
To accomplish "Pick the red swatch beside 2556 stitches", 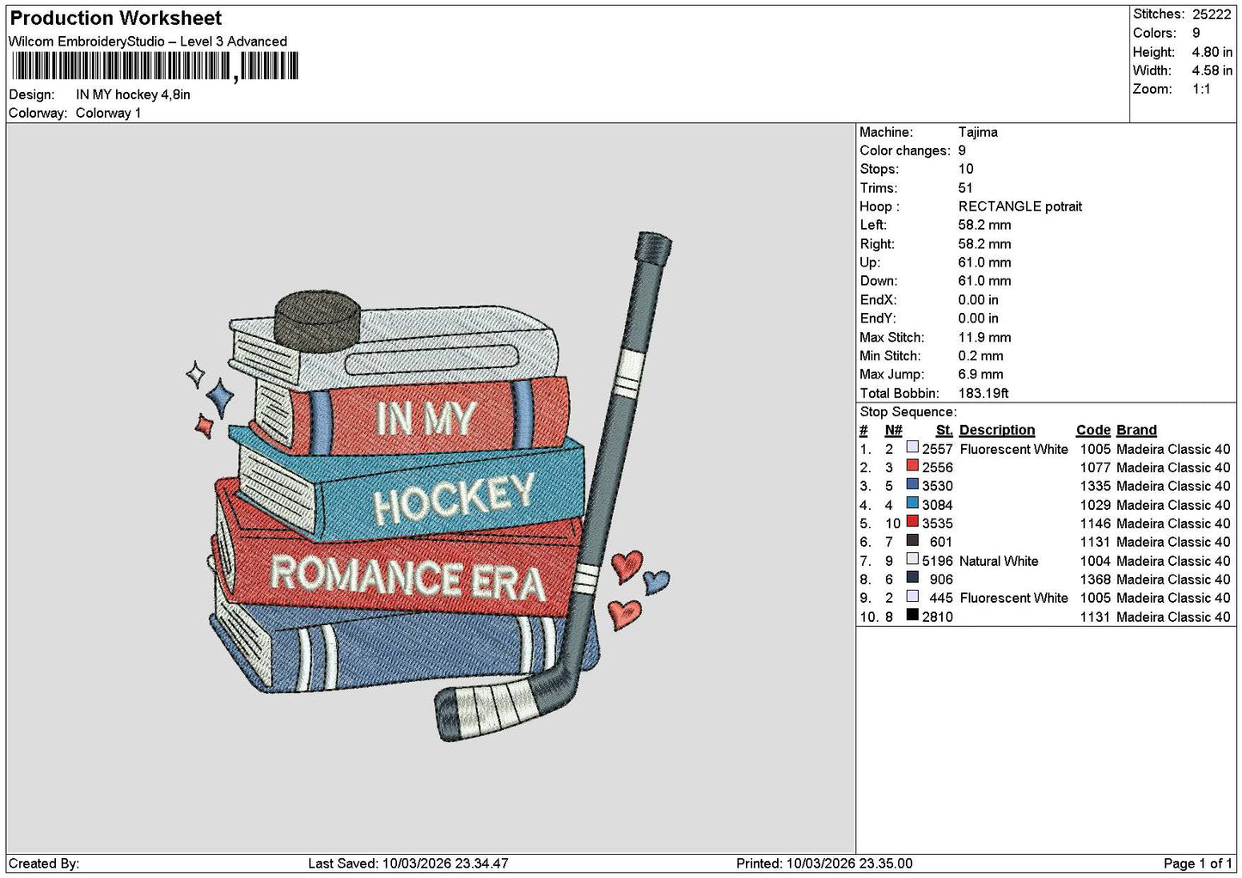I will coord(913,466).
